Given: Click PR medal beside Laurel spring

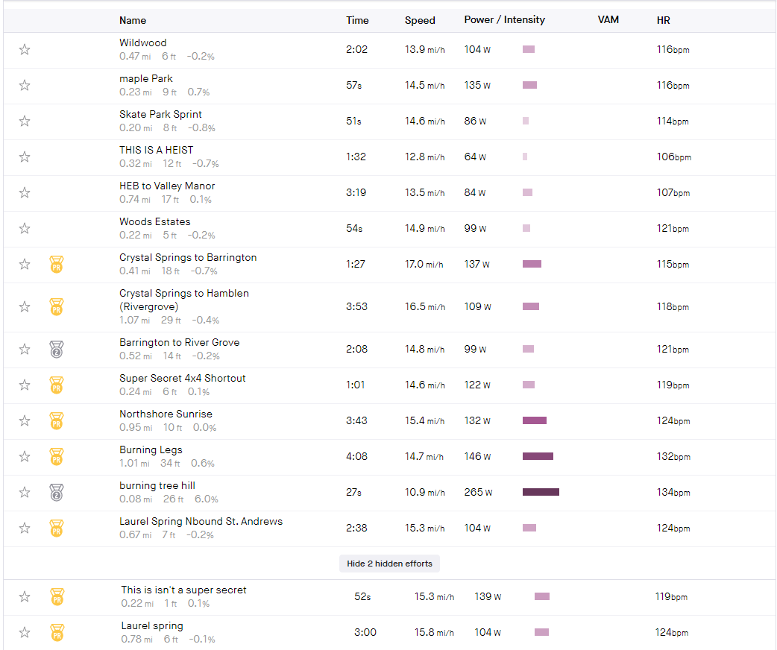Looking at the screenshot, I should (x=57, y=633).
